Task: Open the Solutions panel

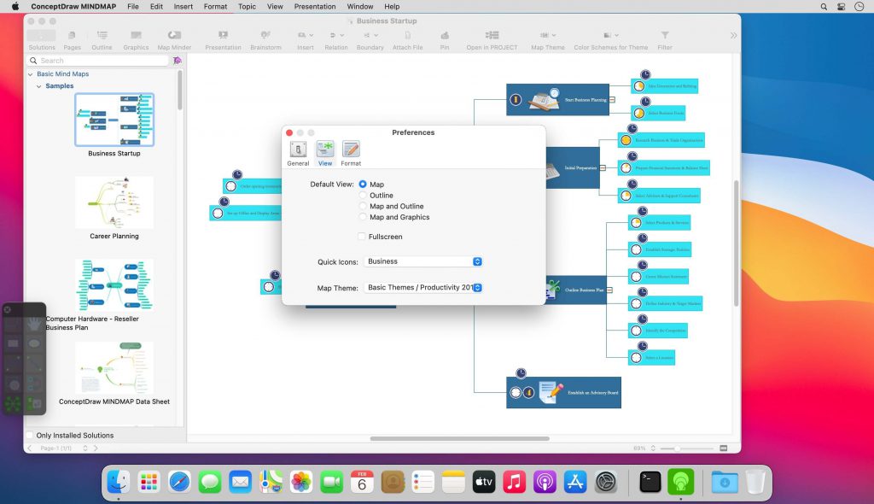Action: point(41,36)
